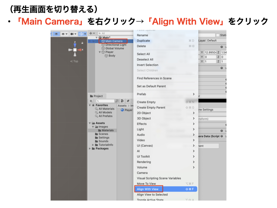Open the Layer Default dropdown in Inspector
277x208 pixels.
coord(217,41)
